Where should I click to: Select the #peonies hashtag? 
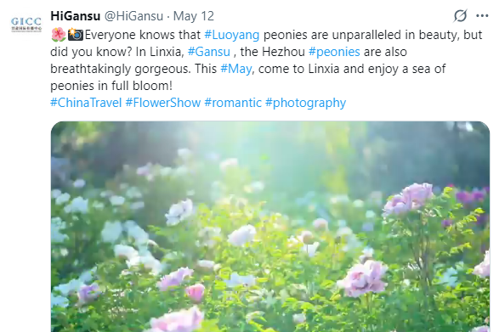click(334, 52)
